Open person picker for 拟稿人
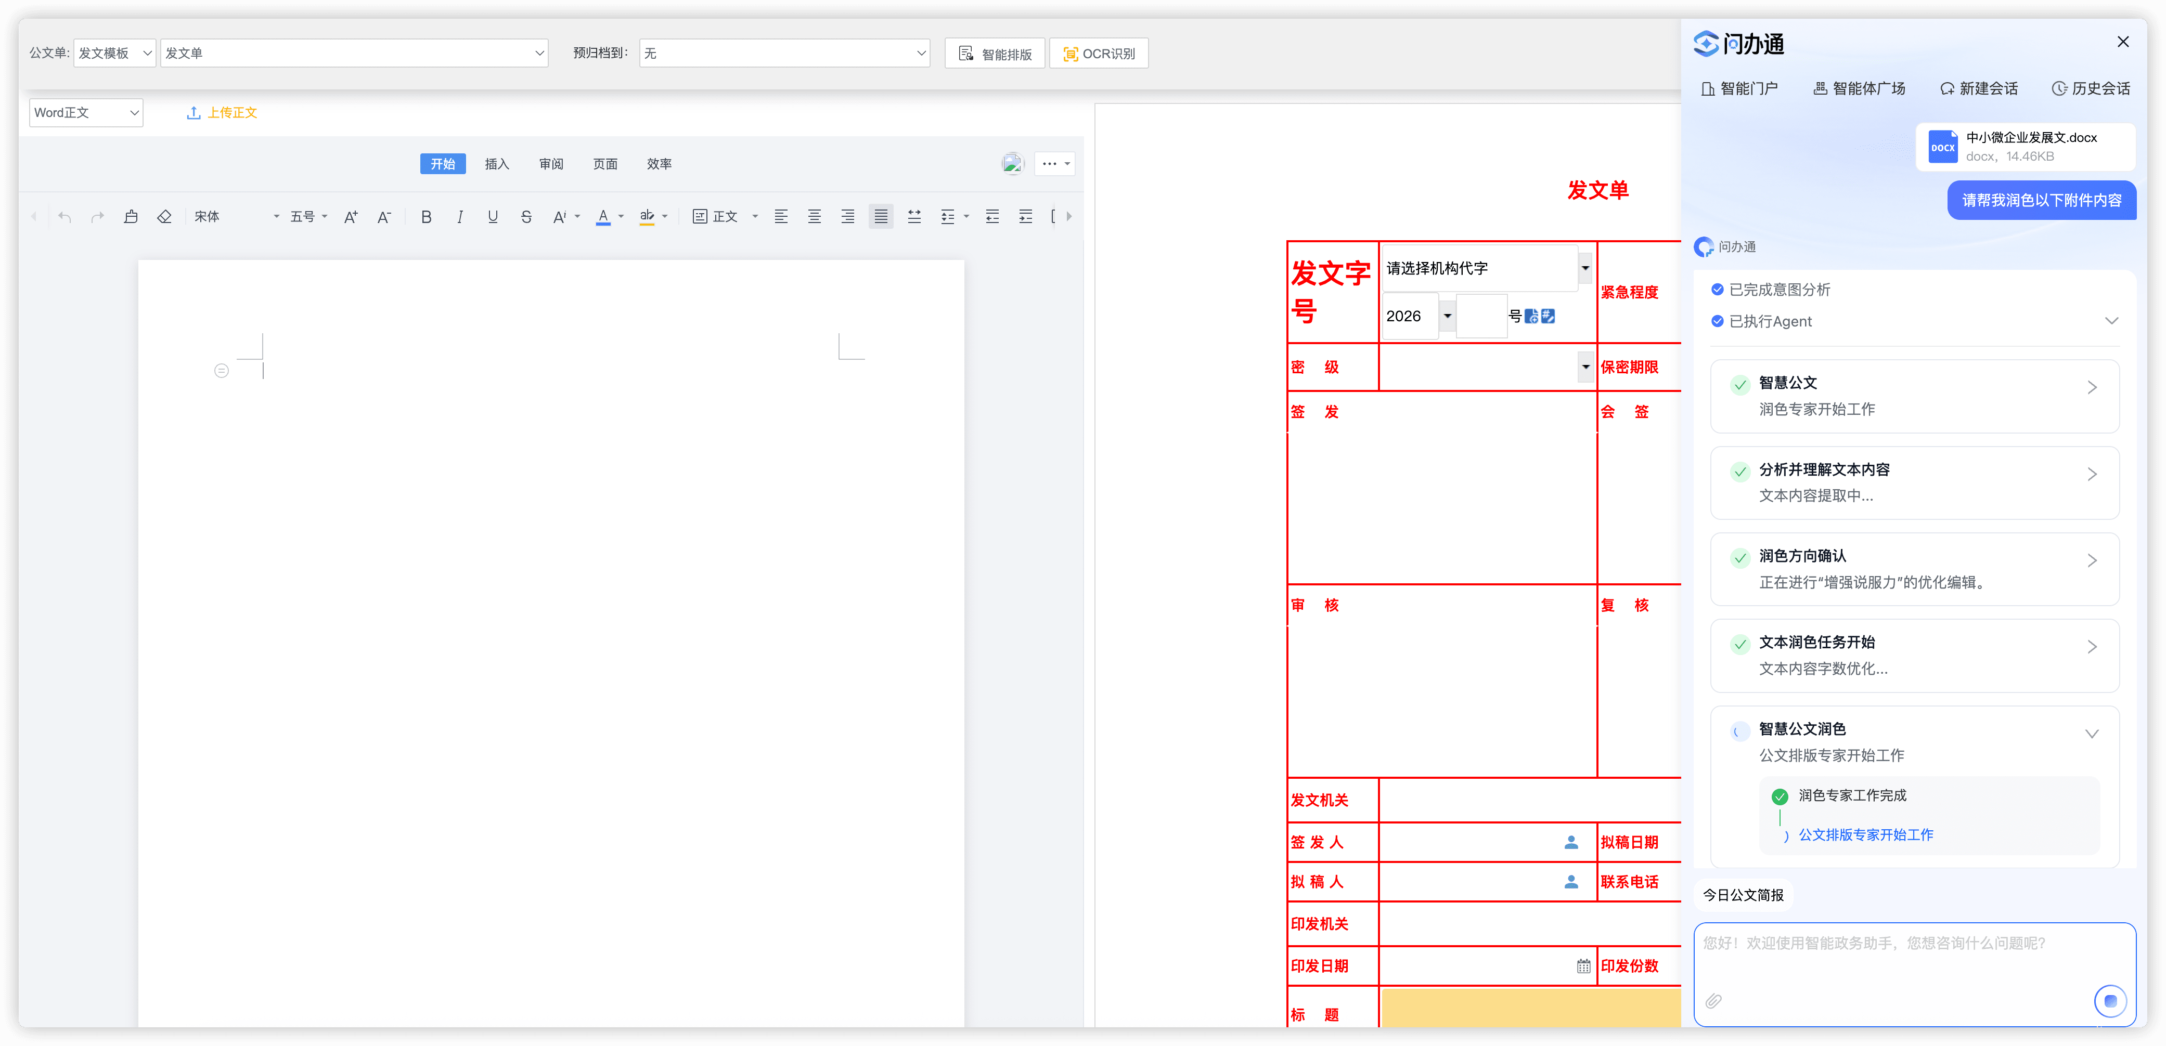The image size is (2166, 1046). tap(1571, 881)
